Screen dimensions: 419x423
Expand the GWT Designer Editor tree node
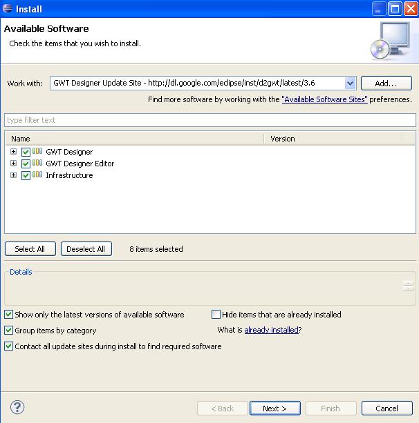tap(13, 164)
